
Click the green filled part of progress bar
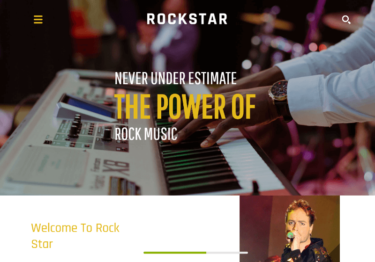click(x=175, y=253)
